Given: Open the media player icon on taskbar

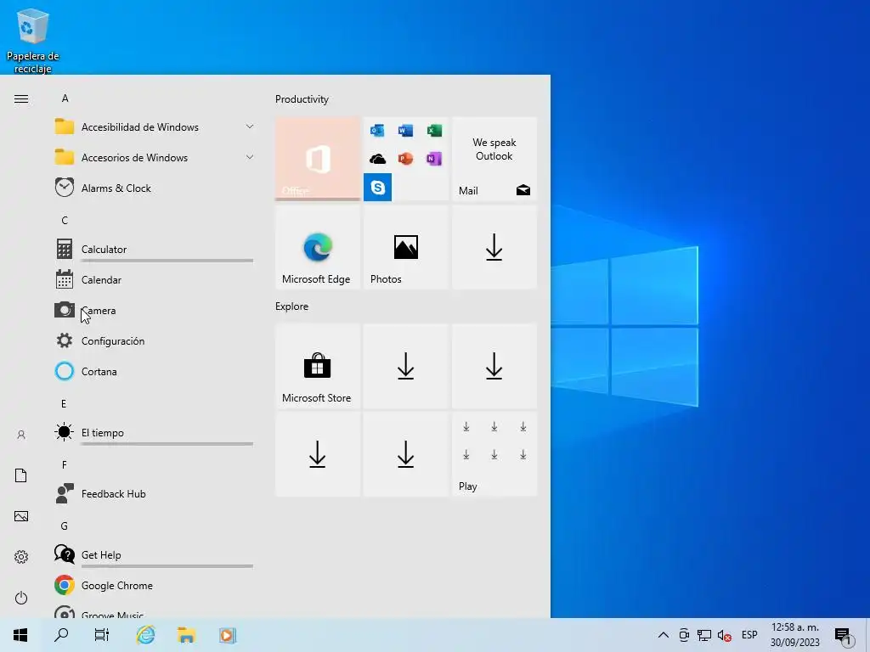Looking at the screenshot, I should pos(228,635).
